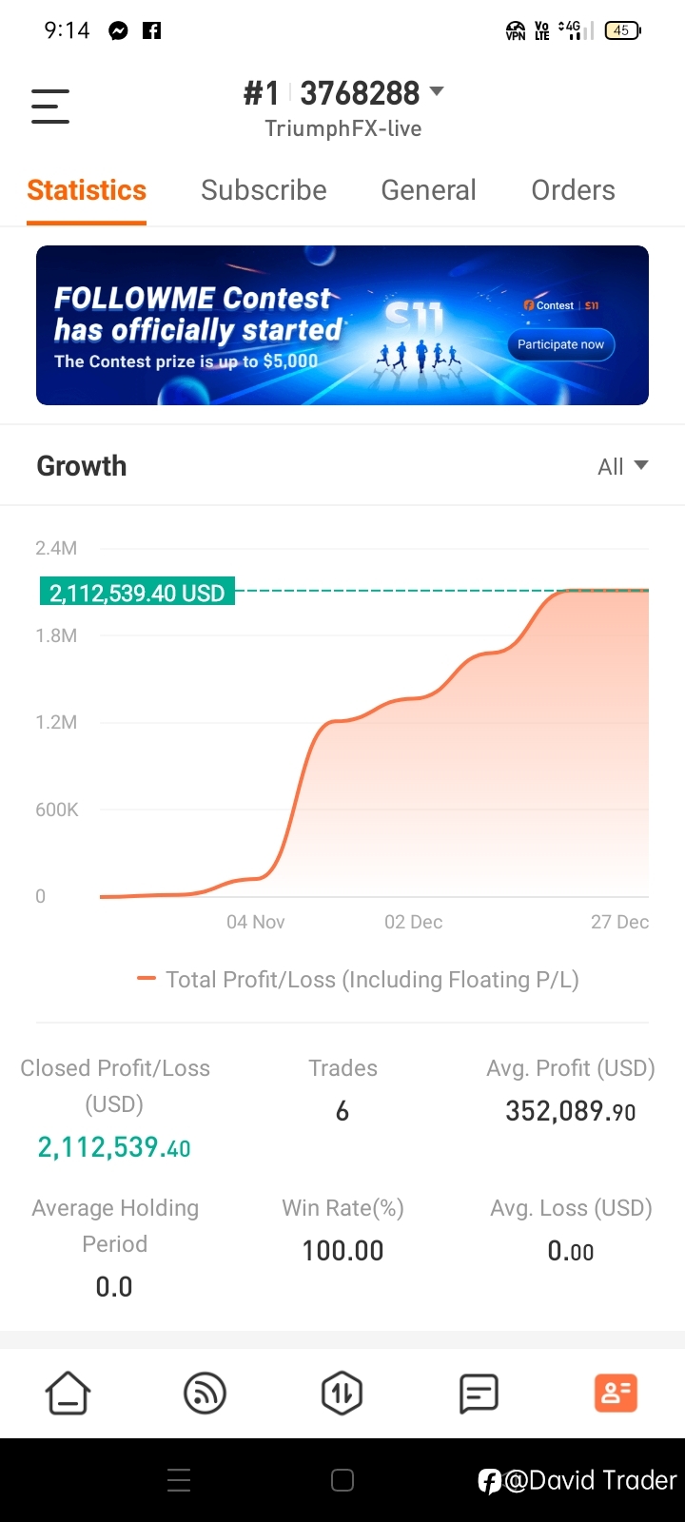
Task: Open the signal feed icon
Action: (x=205, y=1394)
